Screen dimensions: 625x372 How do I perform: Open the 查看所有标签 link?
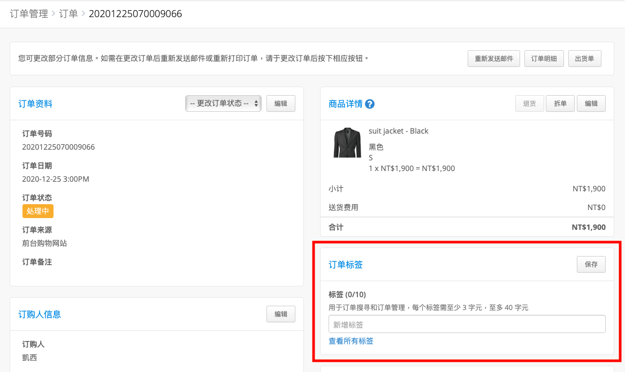[351, 341]
